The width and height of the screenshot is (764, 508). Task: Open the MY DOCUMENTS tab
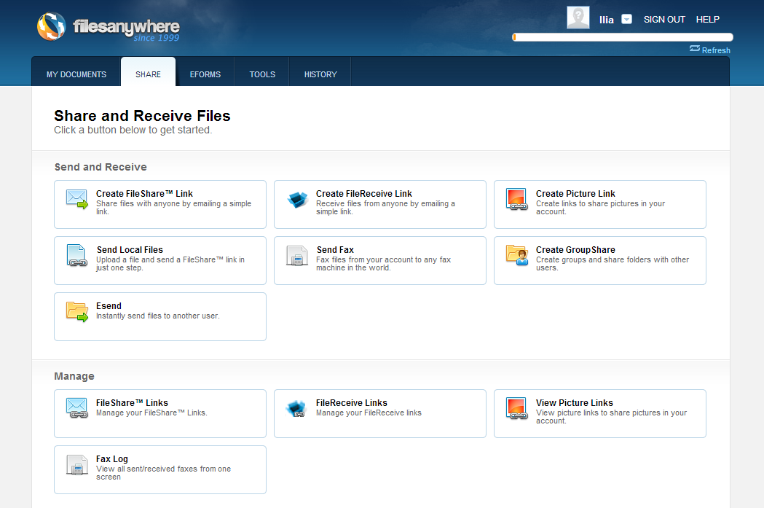tap(76, 74)
